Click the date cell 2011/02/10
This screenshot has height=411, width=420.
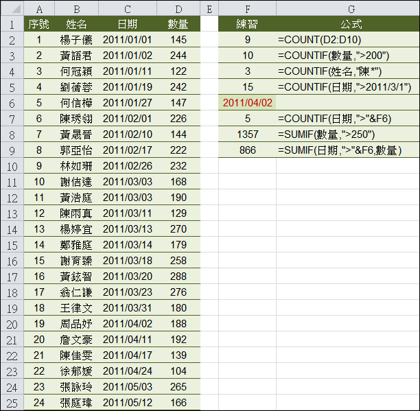[x=128, y=134]
